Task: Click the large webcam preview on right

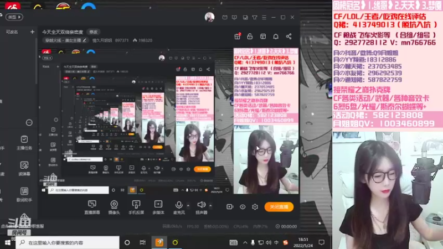Action: [388, 190]
